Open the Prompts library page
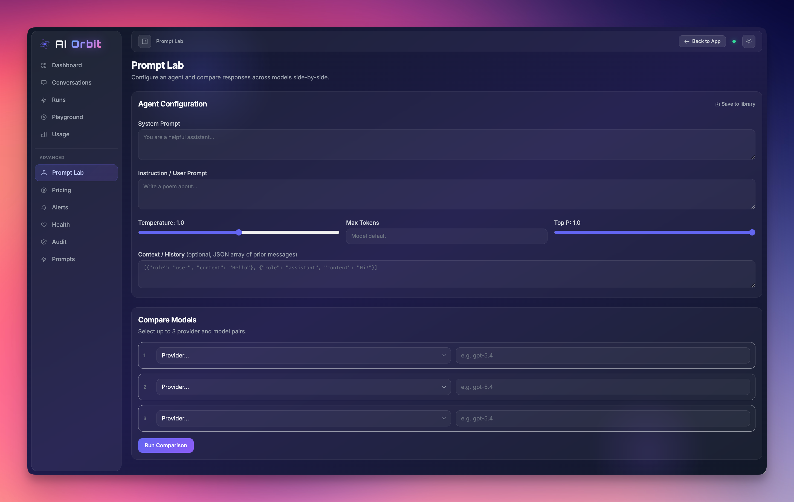This screenshot has height=502, width=794. (76, 259)
